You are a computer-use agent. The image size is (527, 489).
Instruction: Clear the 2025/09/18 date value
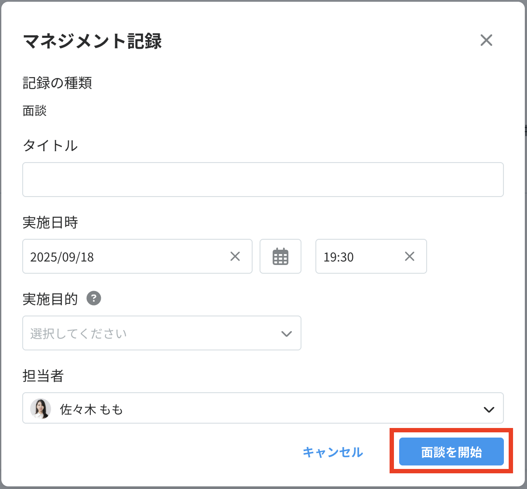point(235,257)
